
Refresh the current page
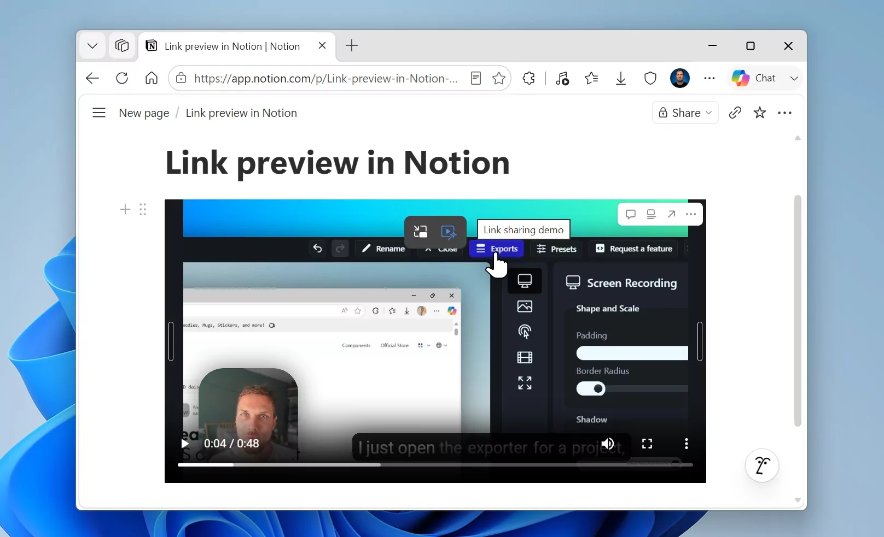click(x=122, y=79)
